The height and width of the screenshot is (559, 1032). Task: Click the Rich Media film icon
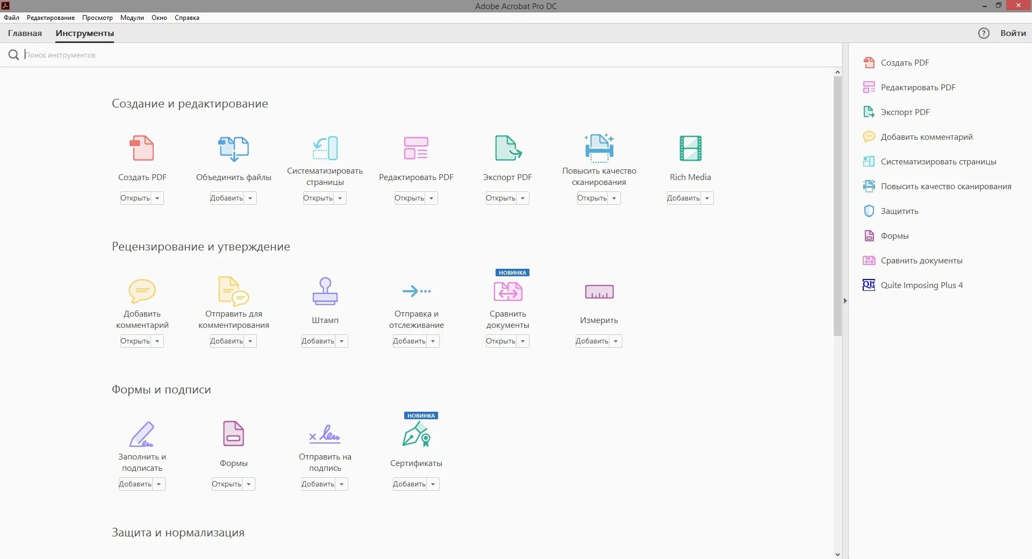click(x=691, y=148)
